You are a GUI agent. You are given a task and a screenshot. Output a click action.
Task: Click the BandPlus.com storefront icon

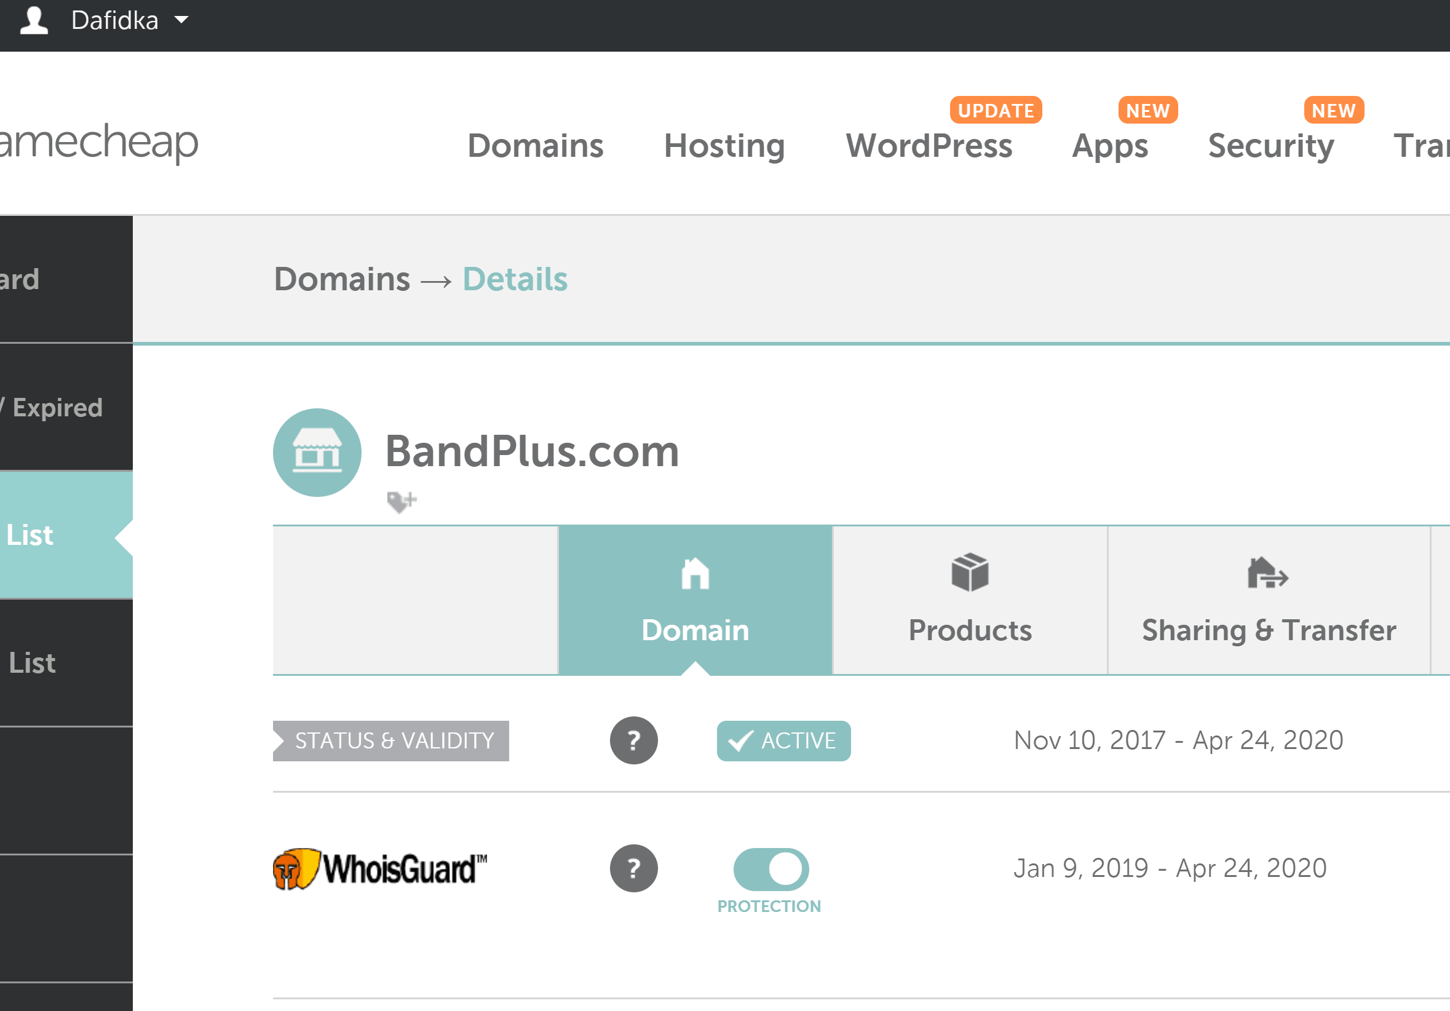click(x=317, y=452)
